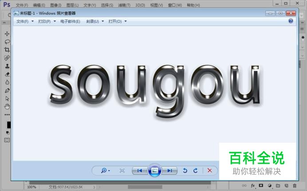Create a new layer icon

pyautogui.click(x=287, y=186)
